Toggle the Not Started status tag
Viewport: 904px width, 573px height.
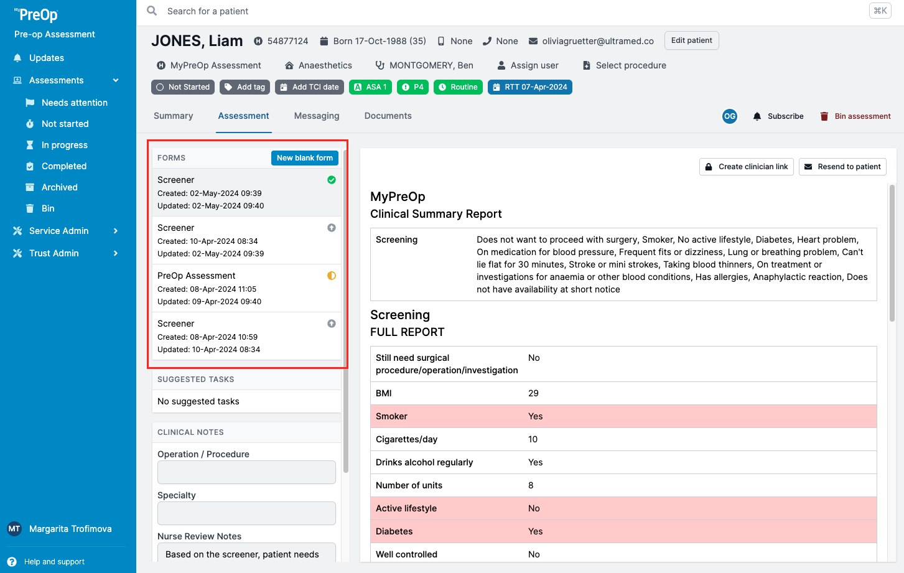click(x=183, y=87)
